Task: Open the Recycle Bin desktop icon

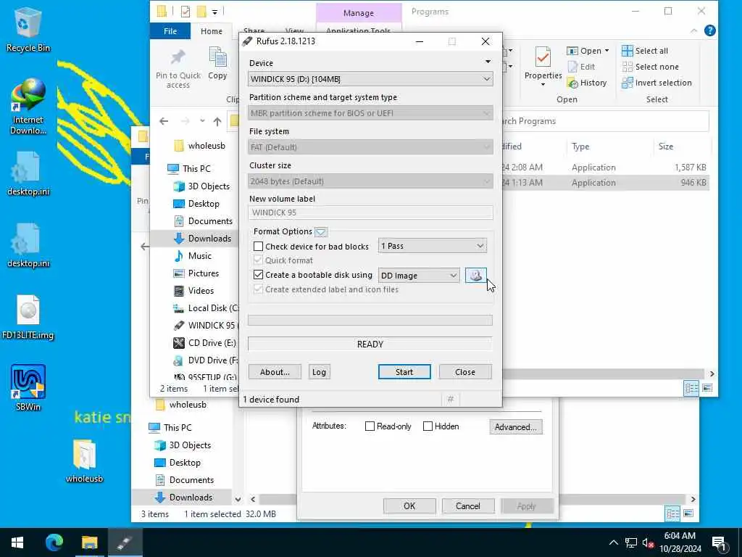Action: pos(28,30)
